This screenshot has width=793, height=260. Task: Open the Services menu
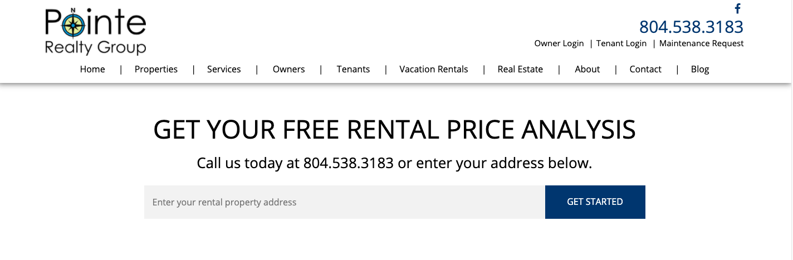tap(224, 69)
